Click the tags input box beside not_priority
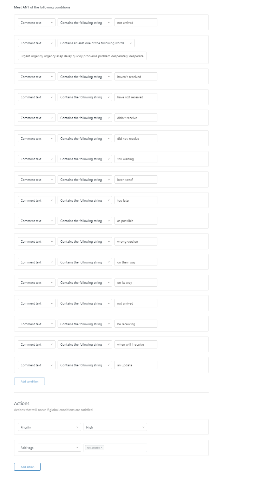Viewport: 255px width, 477px height. point(125,448)
